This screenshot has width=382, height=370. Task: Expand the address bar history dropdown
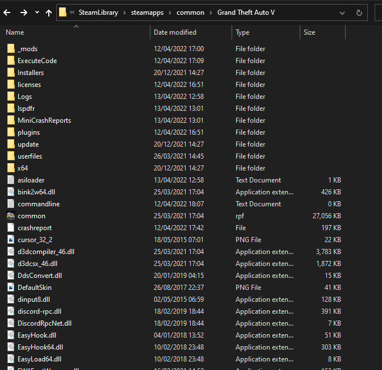[x=342, y=13]
